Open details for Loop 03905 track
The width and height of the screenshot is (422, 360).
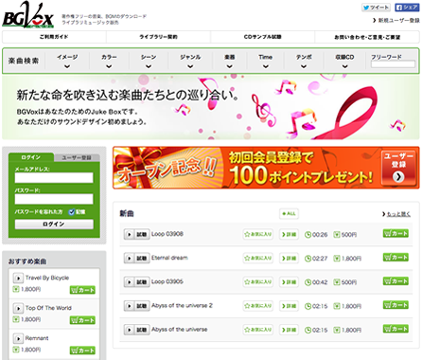coord(289,282)
